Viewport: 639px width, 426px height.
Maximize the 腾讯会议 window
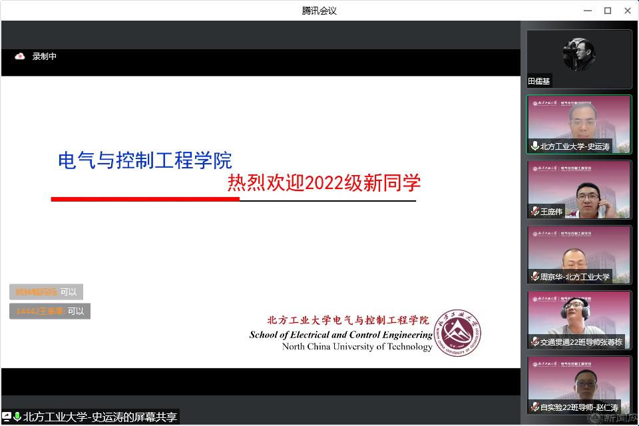608,11
